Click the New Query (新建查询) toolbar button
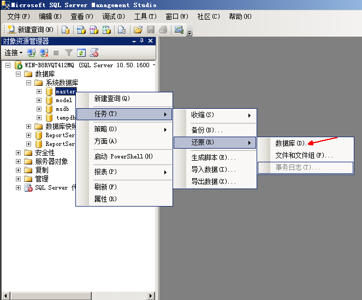The height and width of the screenshot is (300, 362). pyautogui.click(x=31, y=30)
